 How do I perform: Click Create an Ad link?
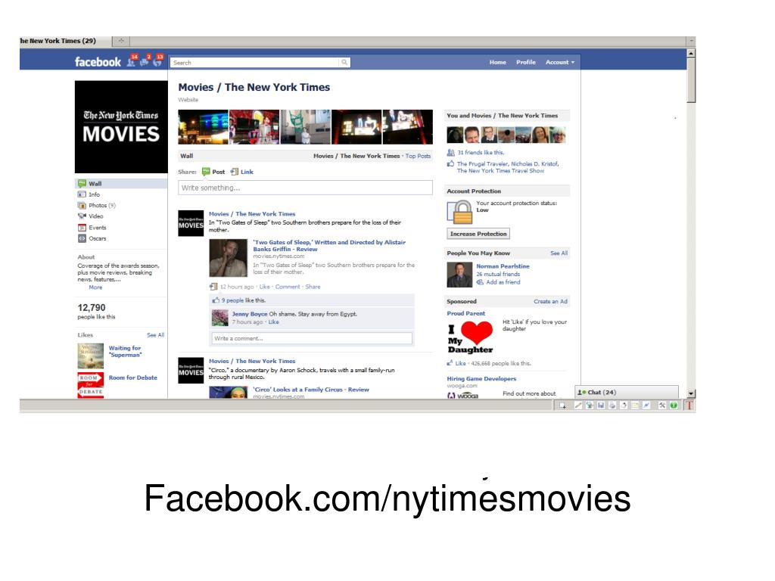tap(551, 301)
